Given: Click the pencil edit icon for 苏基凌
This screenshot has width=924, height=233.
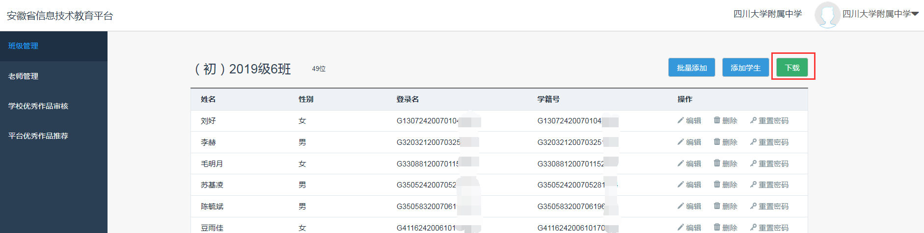Looking at the screenshot, I should coord(680,185).
